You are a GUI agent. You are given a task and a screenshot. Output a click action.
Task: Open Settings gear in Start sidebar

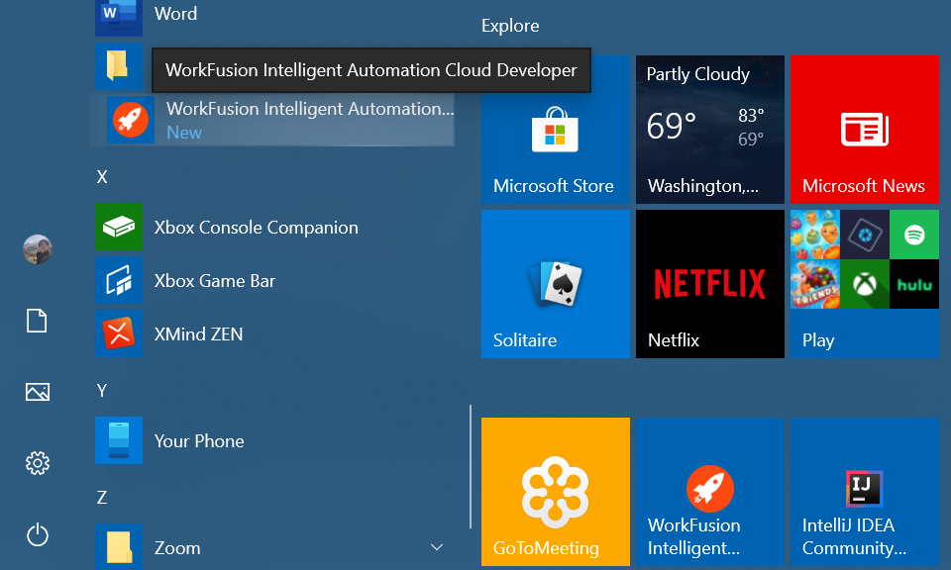(38, 463)
